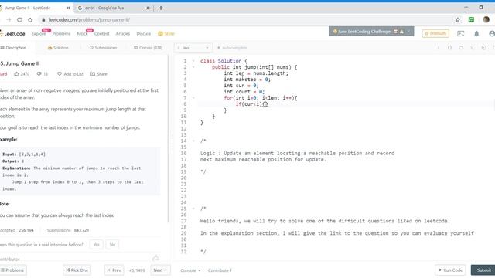The width and height of the screenshot is (495, 278).
Task: Open the Articles page
Action: click(123, 33)
